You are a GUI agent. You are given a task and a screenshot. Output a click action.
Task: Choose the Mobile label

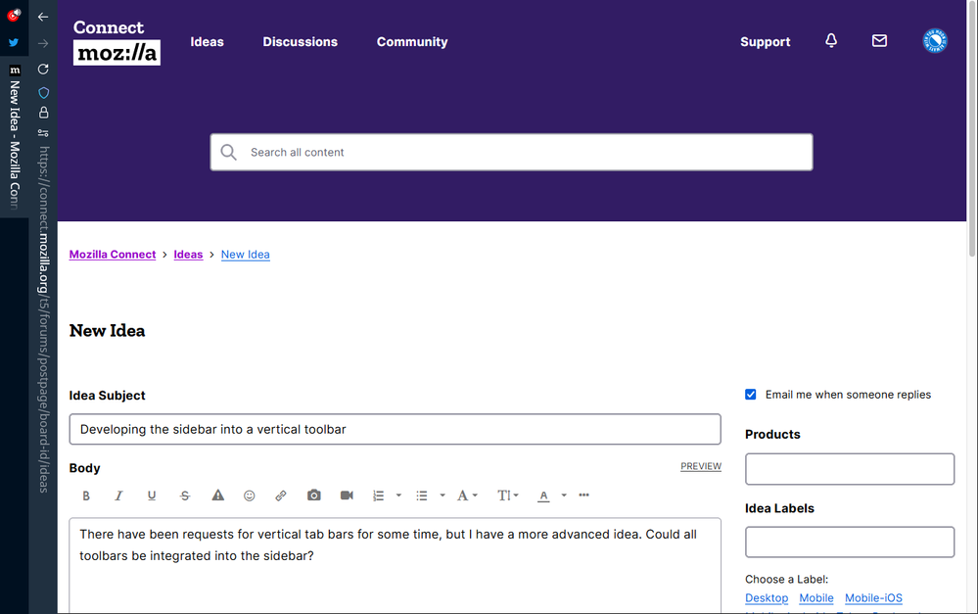(816, 597)
